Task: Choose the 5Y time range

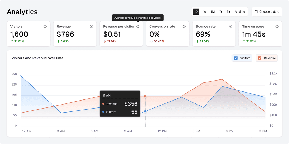Action: tap(229, 12)
